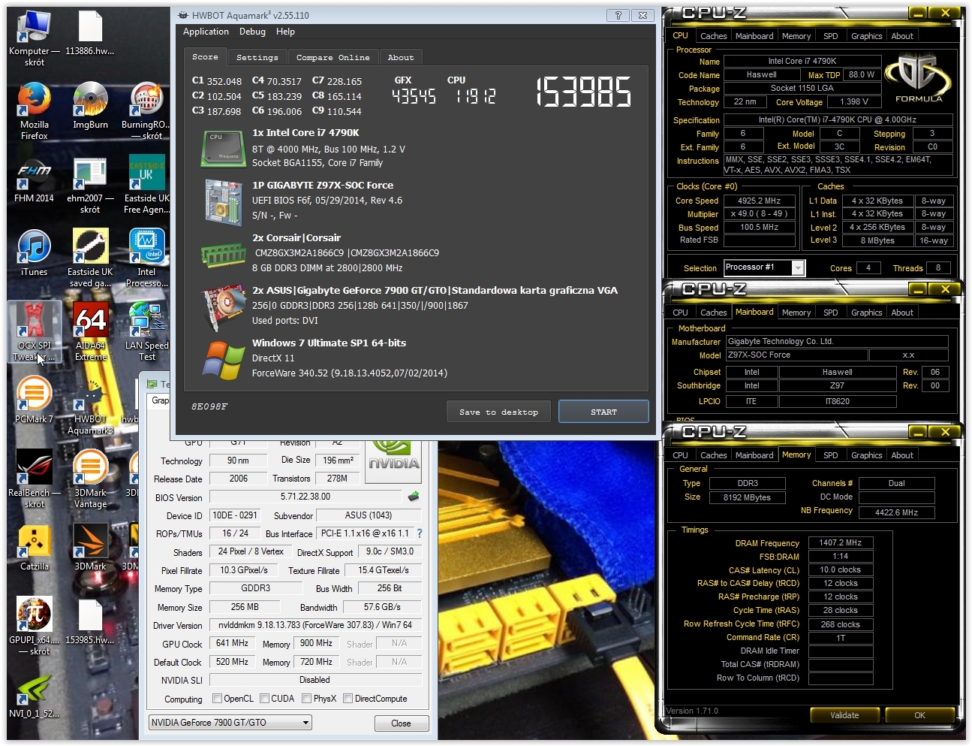Viewport: 972px width, 746px height.
Task: Toggle OpenCL checkbox in GPU-Z
Action: coord(217,699)
